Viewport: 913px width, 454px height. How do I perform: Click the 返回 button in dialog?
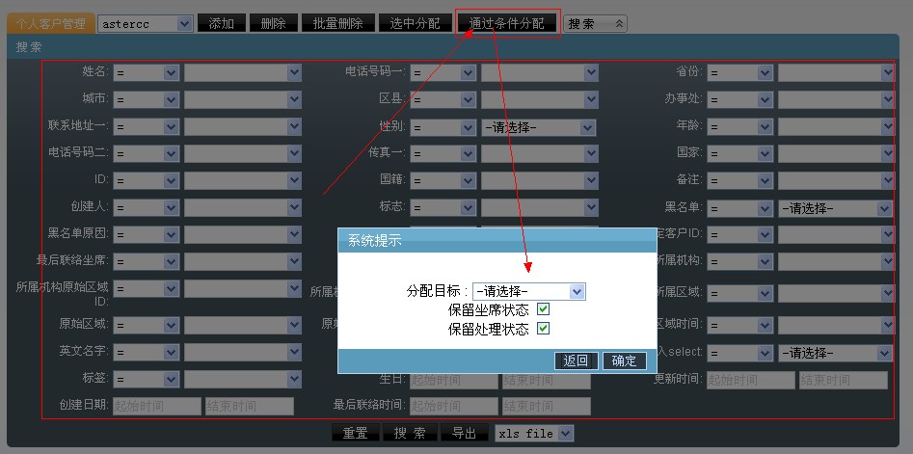(576, 361)
